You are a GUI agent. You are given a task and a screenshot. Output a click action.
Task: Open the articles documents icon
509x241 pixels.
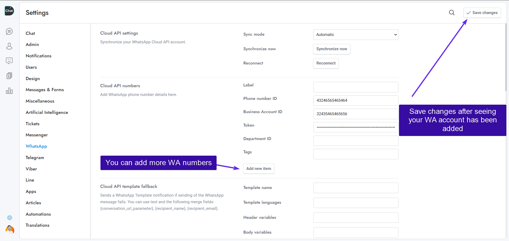click(x=9, y=76)
